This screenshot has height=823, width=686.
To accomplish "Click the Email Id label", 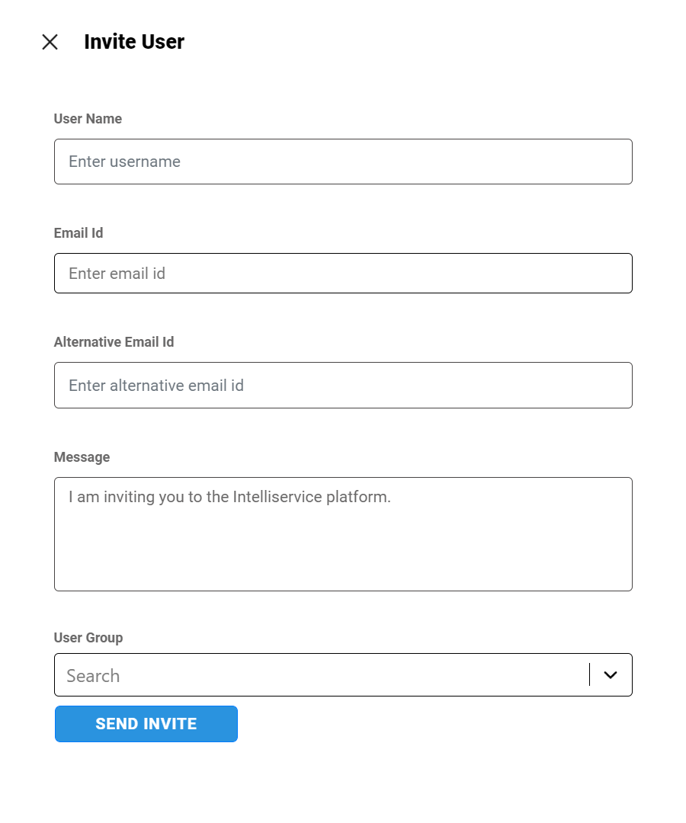I will 79,233.
